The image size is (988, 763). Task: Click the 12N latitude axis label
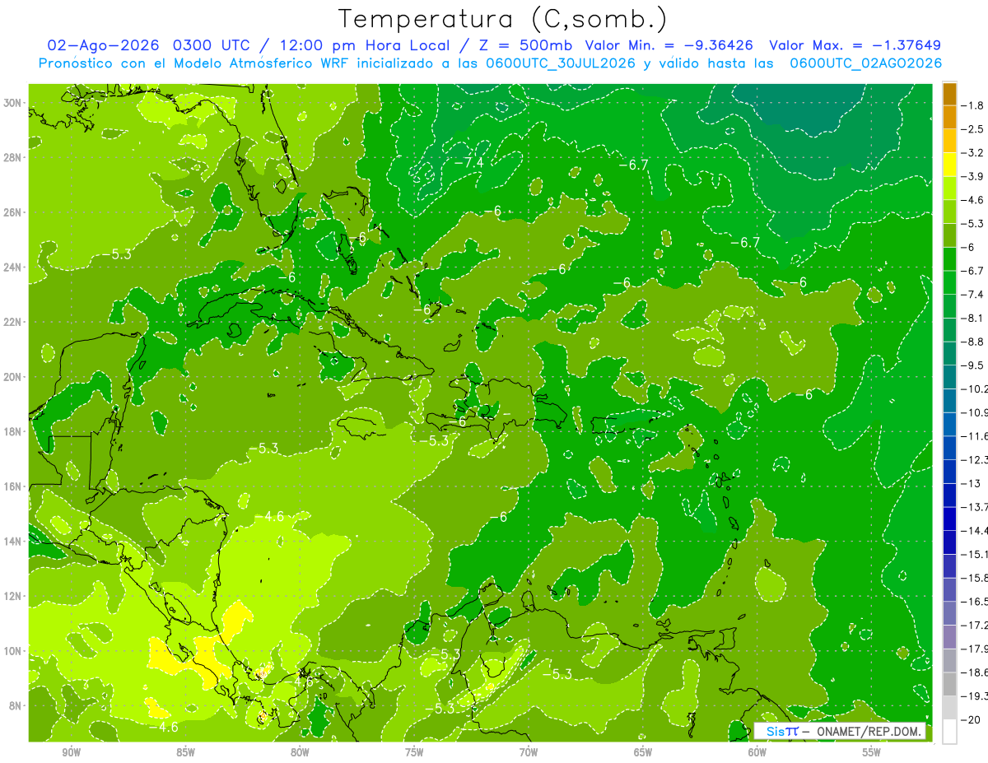pos(13,596)
